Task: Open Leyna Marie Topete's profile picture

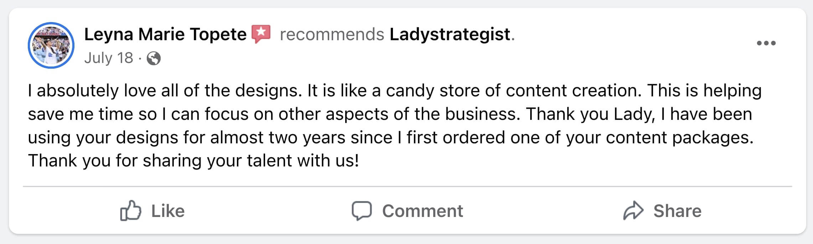Action: (51, 45)
